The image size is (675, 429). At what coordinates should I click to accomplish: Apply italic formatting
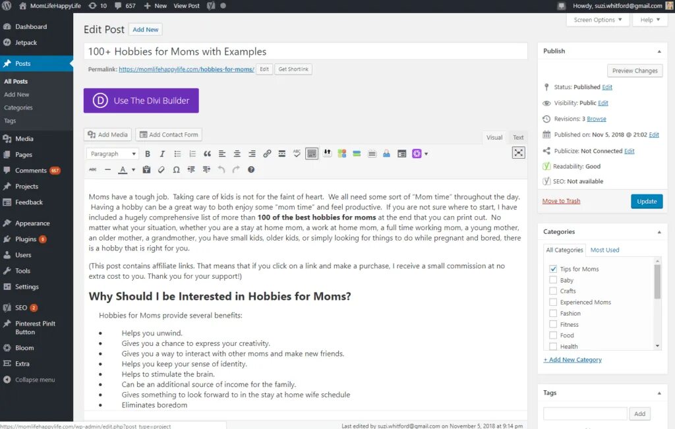(x=162, y=154)
